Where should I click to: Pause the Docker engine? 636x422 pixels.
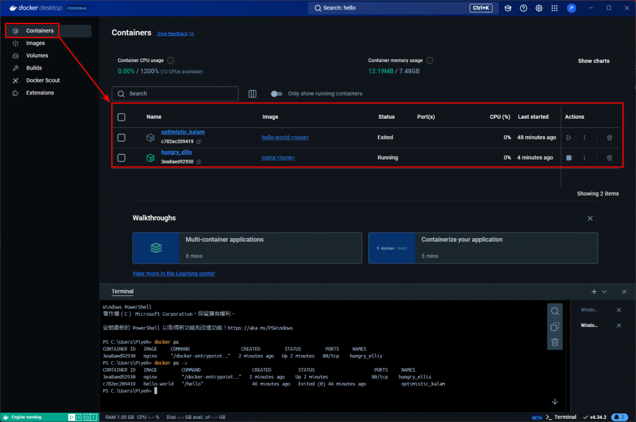79,417
